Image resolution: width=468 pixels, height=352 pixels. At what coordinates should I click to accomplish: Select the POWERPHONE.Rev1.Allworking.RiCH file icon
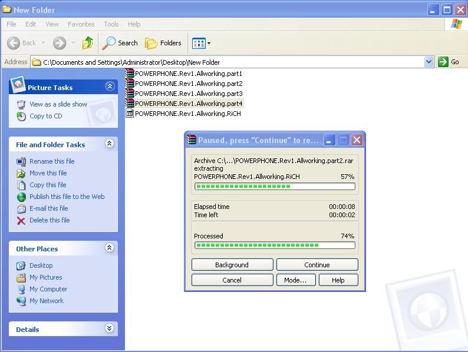point(130,113)
